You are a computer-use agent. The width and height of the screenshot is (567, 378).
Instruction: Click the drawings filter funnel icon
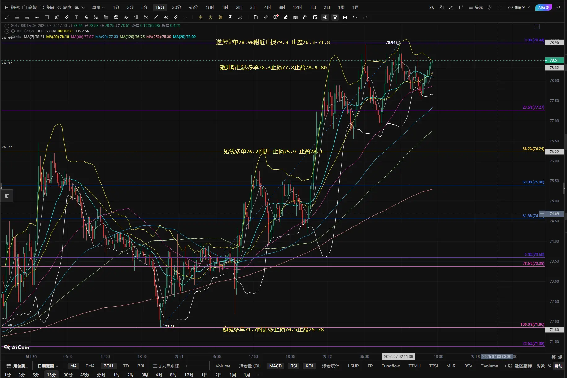pyautogui.click(x=335, y=17)
